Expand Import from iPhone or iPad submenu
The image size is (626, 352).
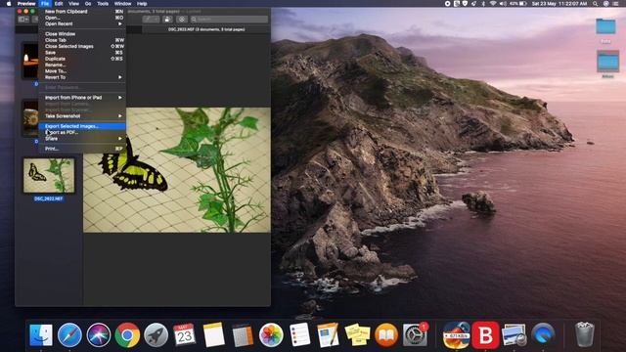tap(82, 98)
